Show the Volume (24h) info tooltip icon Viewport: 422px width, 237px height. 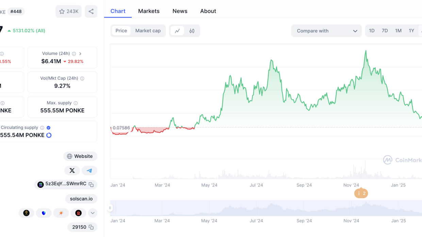[x=74, y=54]
